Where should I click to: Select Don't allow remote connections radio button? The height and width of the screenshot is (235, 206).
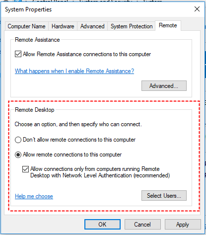coord(18,140)
